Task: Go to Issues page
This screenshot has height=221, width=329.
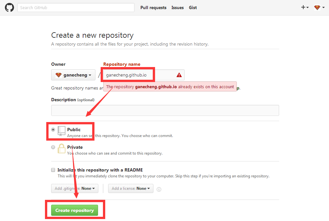Action: pyautogui.click(x=178, y=7)
